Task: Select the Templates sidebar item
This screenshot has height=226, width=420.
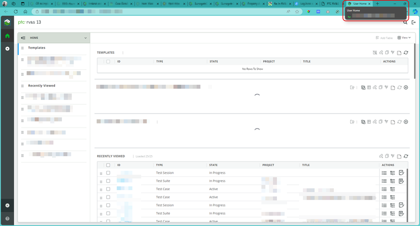Action: point(37,48)
